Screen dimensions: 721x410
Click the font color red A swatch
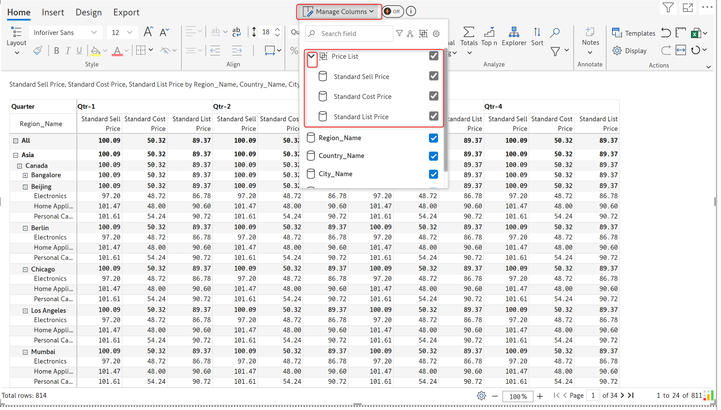tap(117, 51)
